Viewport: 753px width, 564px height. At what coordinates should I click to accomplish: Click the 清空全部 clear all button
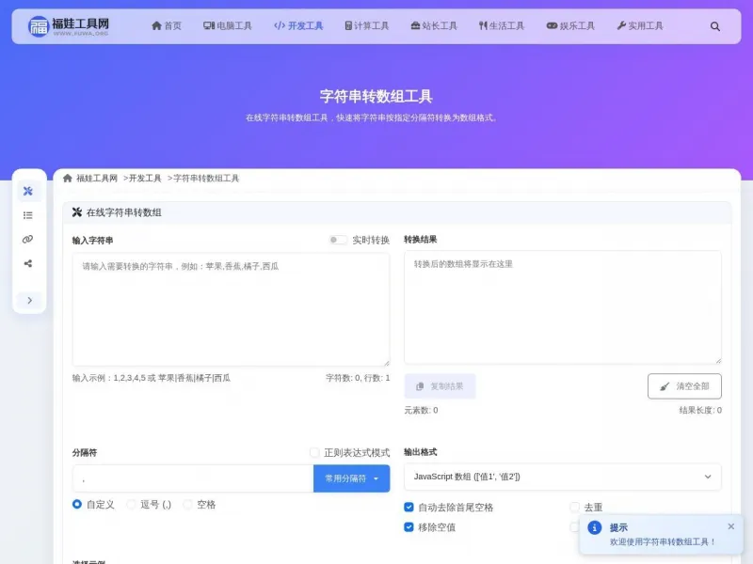683,386
